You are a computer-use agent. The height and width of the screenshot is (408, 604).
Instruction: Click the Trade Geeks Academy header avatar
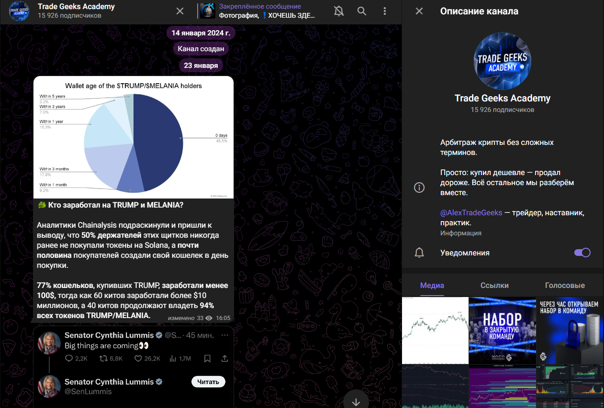click(x=19, y=11)
